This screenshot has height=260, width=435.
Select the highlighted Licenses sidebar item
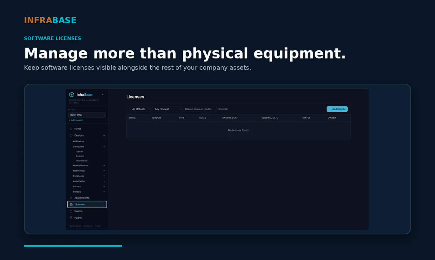[87, 204]
